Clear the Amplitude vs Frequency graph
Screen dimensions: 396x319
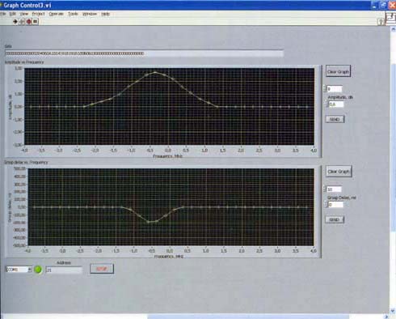338,71
